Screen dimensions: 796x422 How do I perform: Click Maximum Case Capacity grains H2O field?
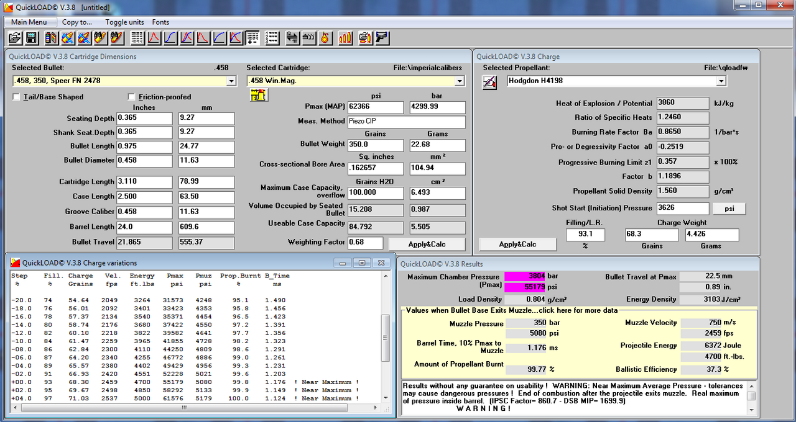click(376, 193)
